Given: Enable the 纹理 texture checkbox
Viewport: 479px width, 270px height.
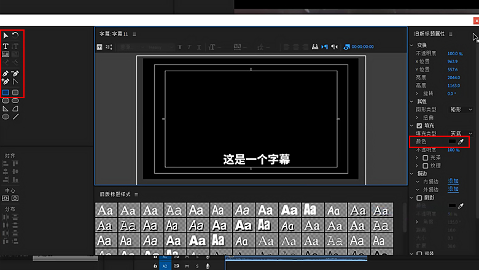Looking at the screenshot, I should 425,166.
